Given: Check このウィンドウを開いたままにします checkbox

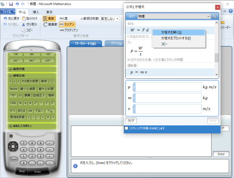Looking at the screenshot, I should point(126,128).
